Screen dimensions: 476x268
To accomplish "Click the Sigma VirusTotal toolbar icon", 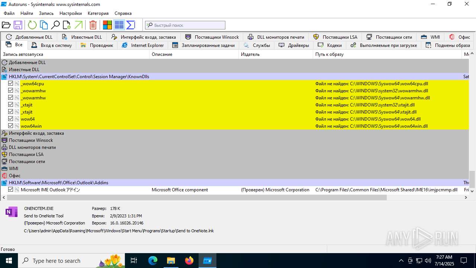I will (131, 25).
